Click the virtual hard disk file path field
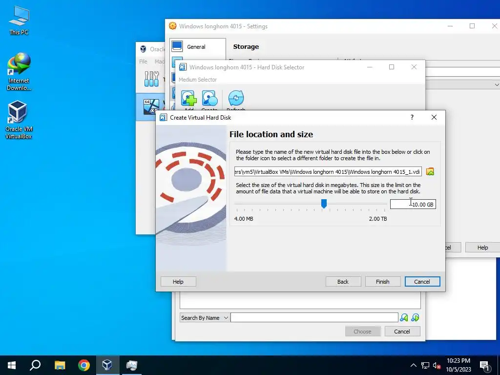 pyautogui.click(x=328, y=171)
